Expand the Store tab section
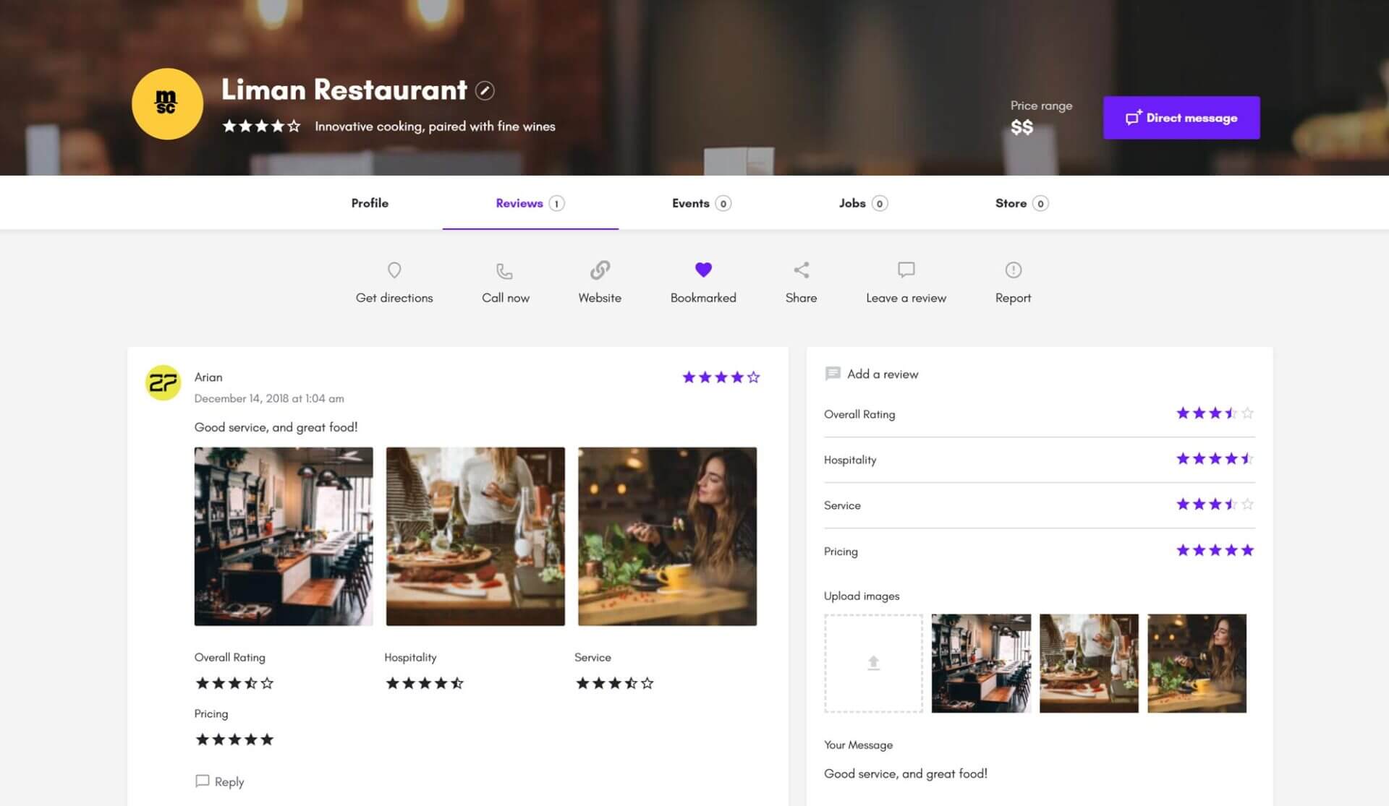 1020,202
